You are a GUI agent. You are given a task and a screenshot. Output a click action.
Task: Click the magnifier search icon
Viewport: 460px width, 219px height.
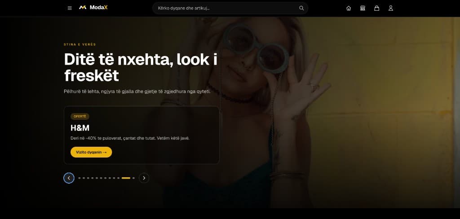(301, 8)
